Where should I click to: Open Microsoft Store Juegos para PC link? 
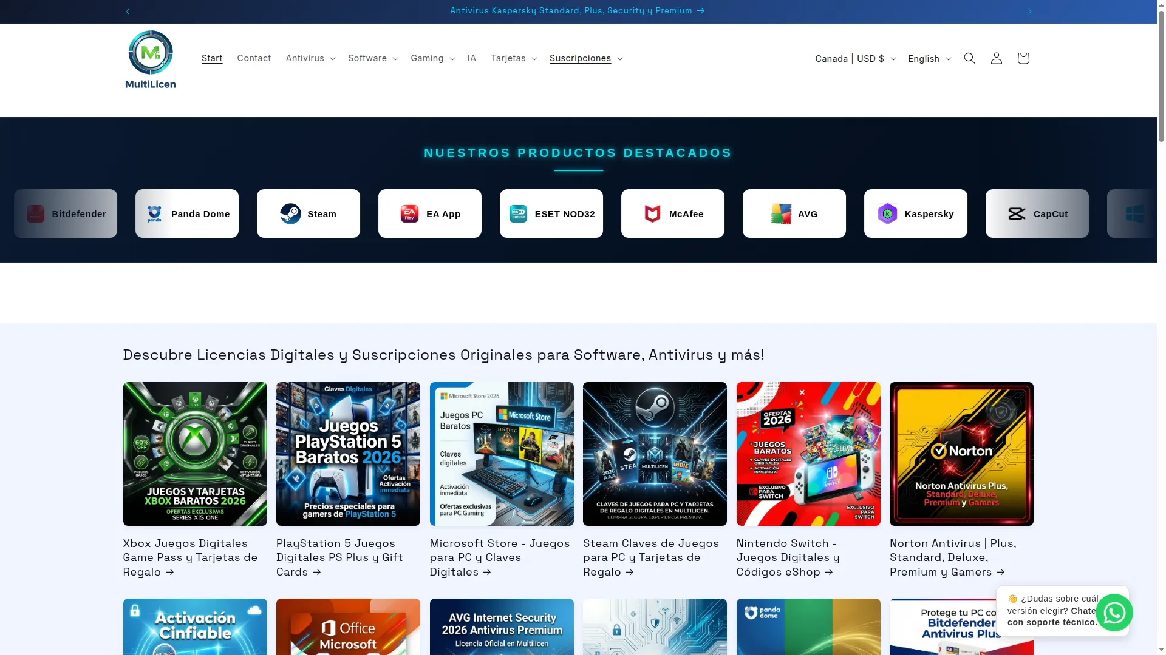click(500, 558)
